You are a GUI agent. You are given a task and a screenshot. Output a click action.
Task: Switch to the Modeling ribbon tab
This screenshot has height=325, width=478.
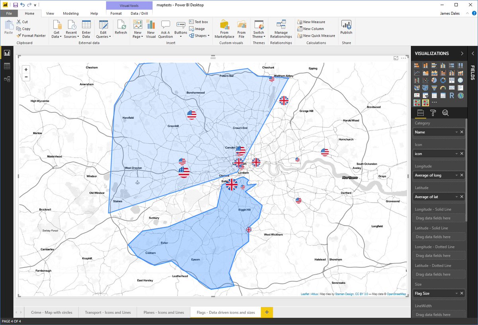pos(71,13)
